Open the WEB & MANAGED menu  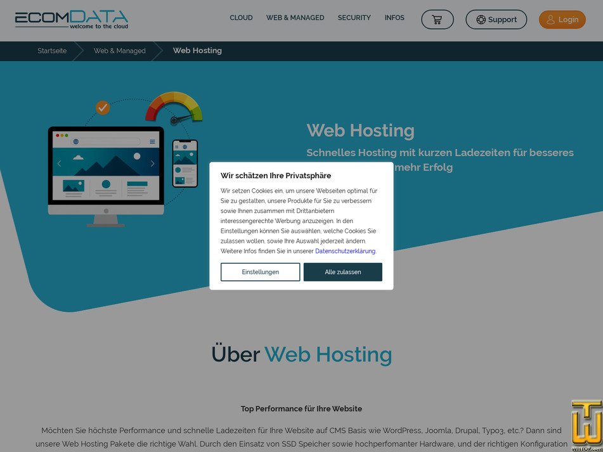click(295, 18)
